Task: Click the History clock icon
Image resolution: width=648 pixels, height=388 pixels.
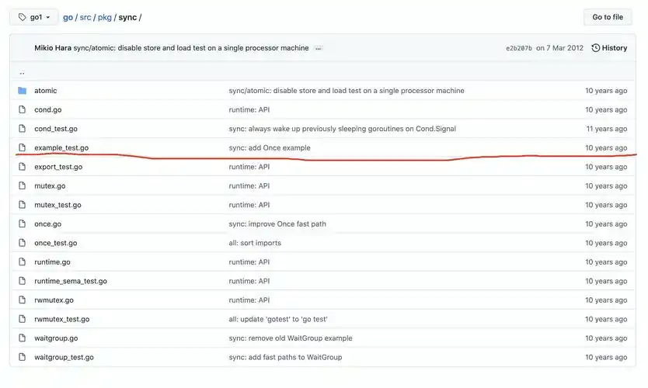Action: pos(596,48)
